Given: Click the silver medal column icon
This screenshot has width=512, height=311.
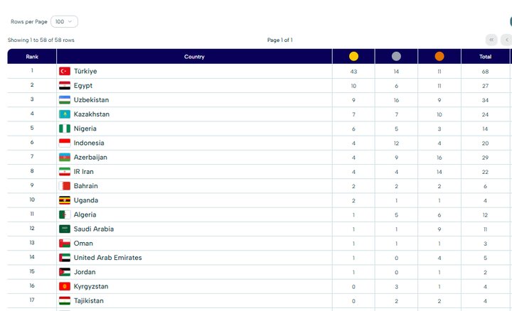Looking at the screenshot, I should click(396, 57).
